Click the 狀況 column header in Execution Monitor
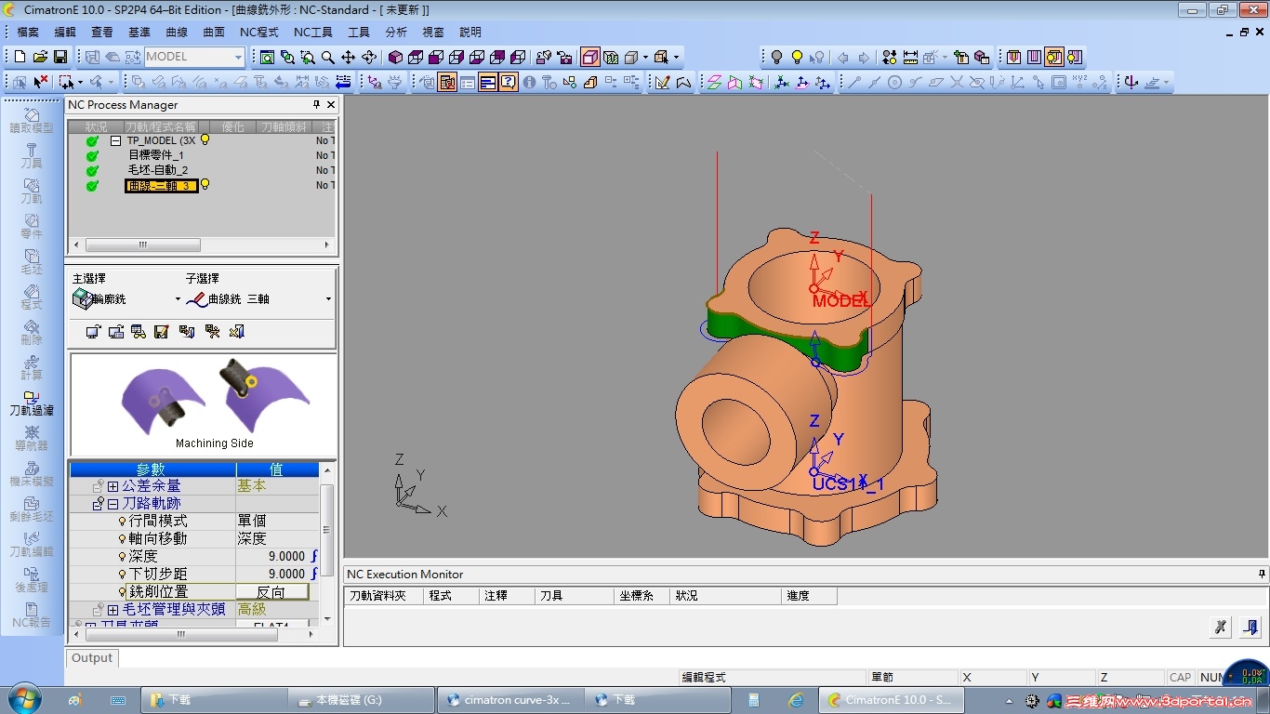 726,596
